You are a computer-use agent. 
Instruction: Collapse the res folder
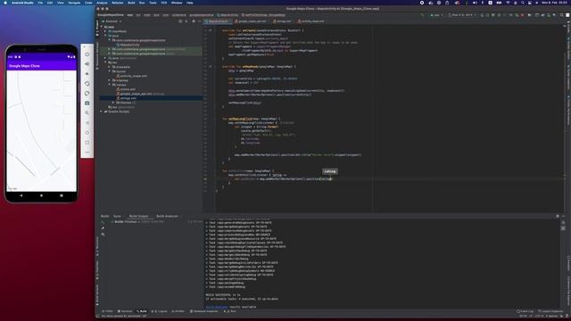click(105, 62)
